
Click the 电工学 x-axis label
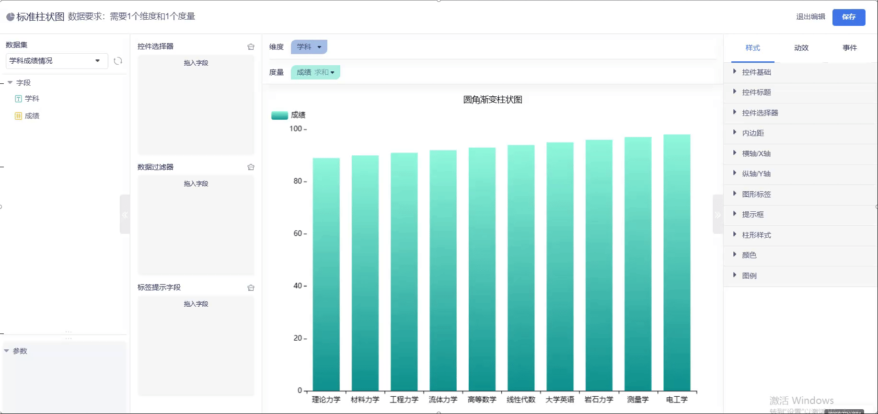pyautogui.click(x=677, y=400)
